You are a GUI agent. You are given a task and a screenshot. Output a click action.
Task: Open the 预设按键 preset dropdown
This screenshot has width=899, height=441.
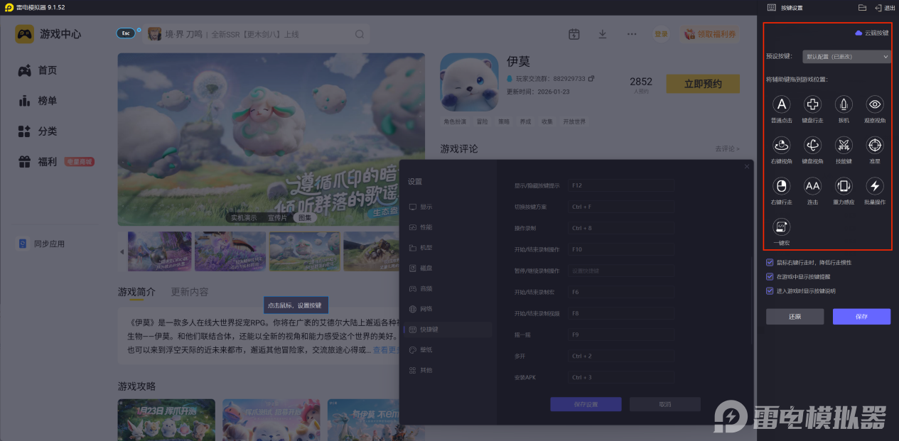pos(846,56)
